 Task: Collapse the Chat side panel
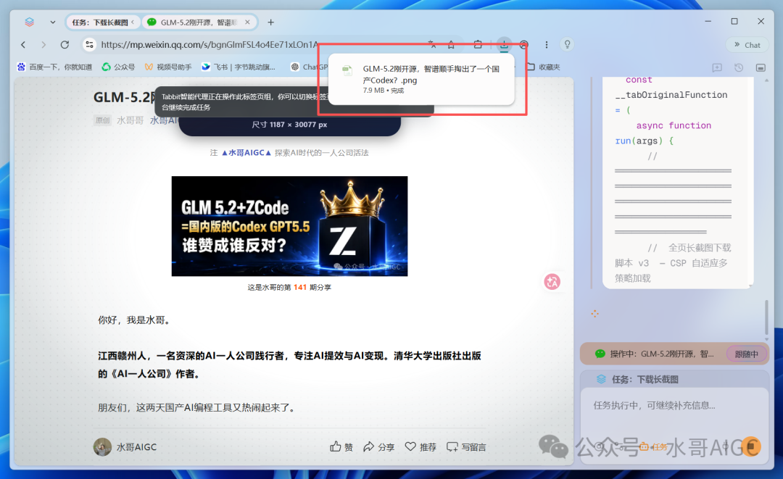(747, 45)
